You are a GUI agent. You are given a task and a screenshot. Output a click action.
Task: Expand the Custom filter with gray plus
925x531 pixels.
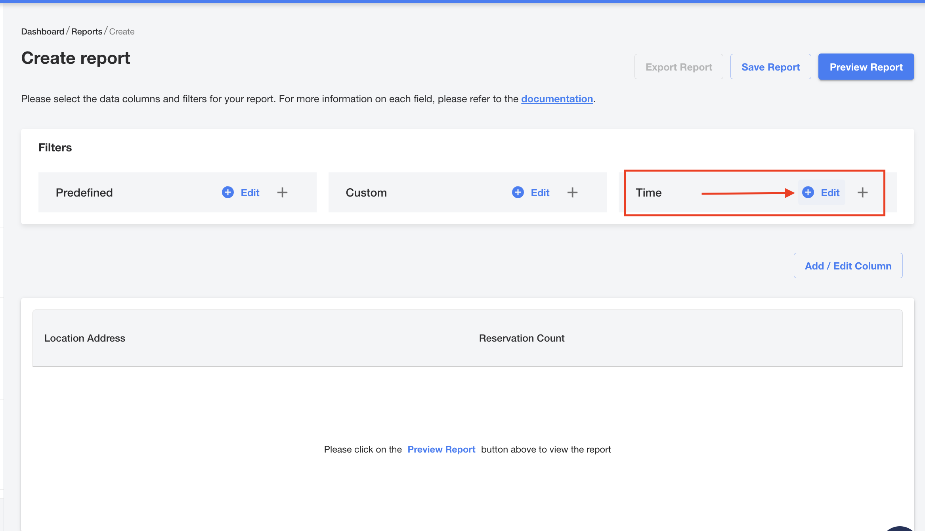(x=572, y=193)
